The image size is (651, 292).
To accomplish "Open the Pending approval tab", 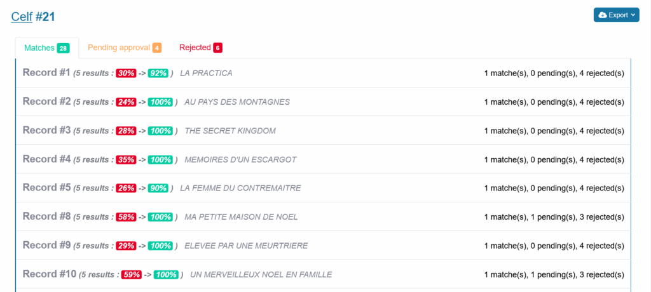I will pos(124,48).
